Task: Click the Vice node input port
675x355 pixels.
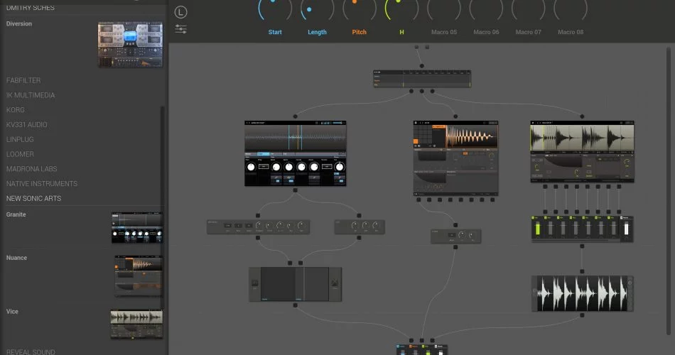Action: pos(582,116)
